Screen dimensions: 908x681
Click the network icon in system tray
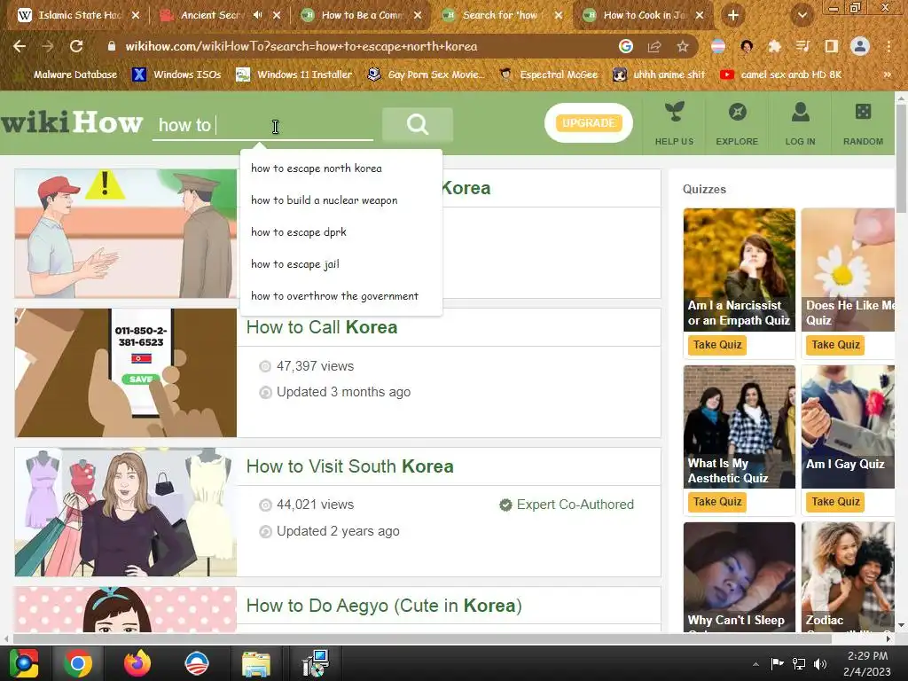[x=799, y=663]
